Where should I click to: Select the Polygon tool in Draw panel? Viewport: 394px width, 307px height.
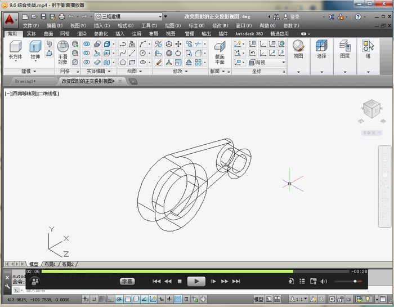pyautogui.click(x=123, y=62)
